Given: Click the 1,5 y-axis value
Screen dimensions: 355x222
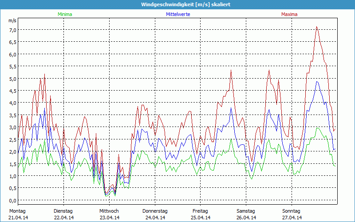Looking at the screenshot, I should point(12,164).
